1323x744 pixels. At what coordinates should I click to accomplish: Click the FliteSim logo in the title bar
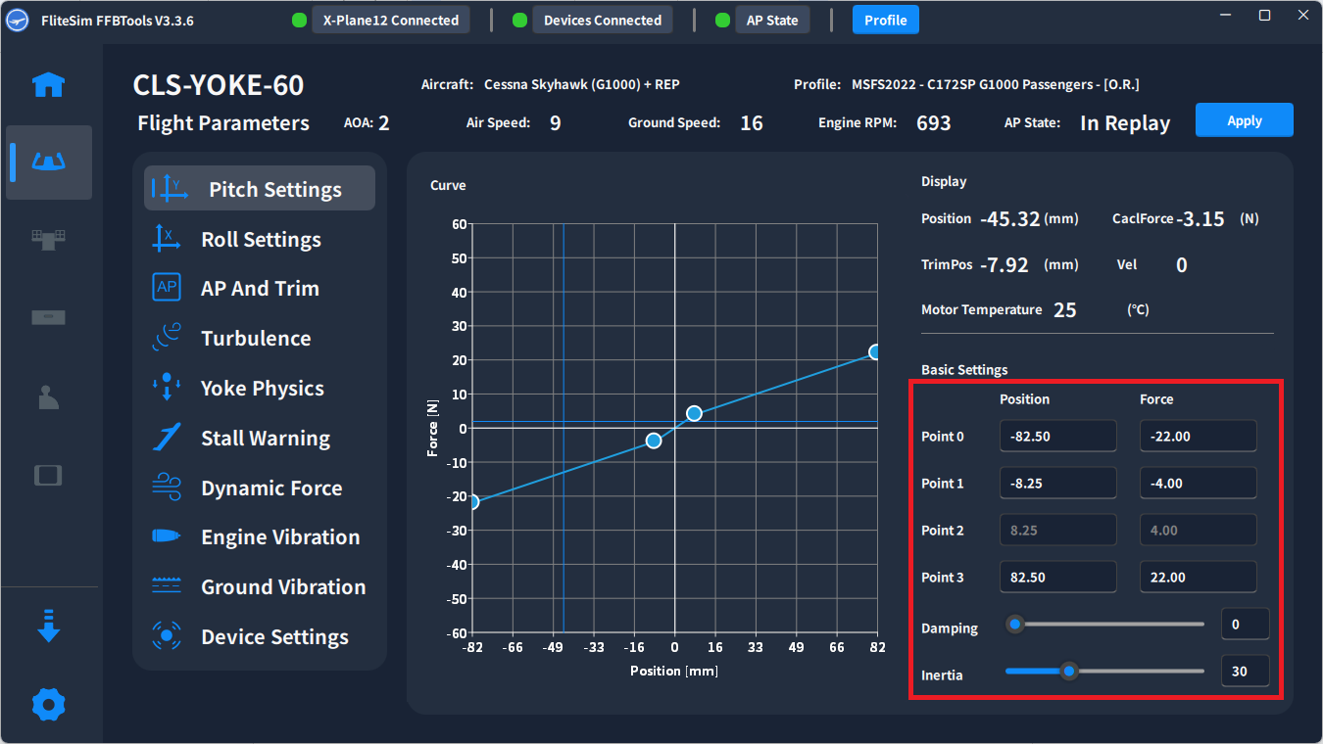(x=18, y=21)
